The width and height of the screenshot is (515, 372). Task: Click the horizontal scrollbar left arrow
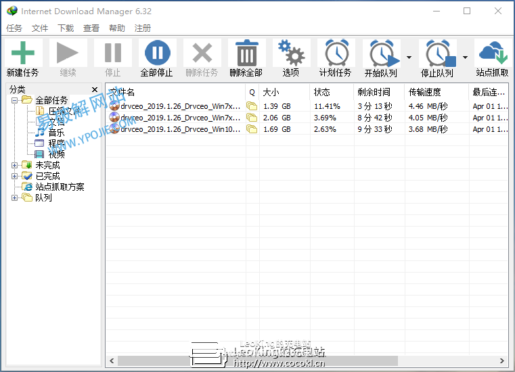point(112,361)
